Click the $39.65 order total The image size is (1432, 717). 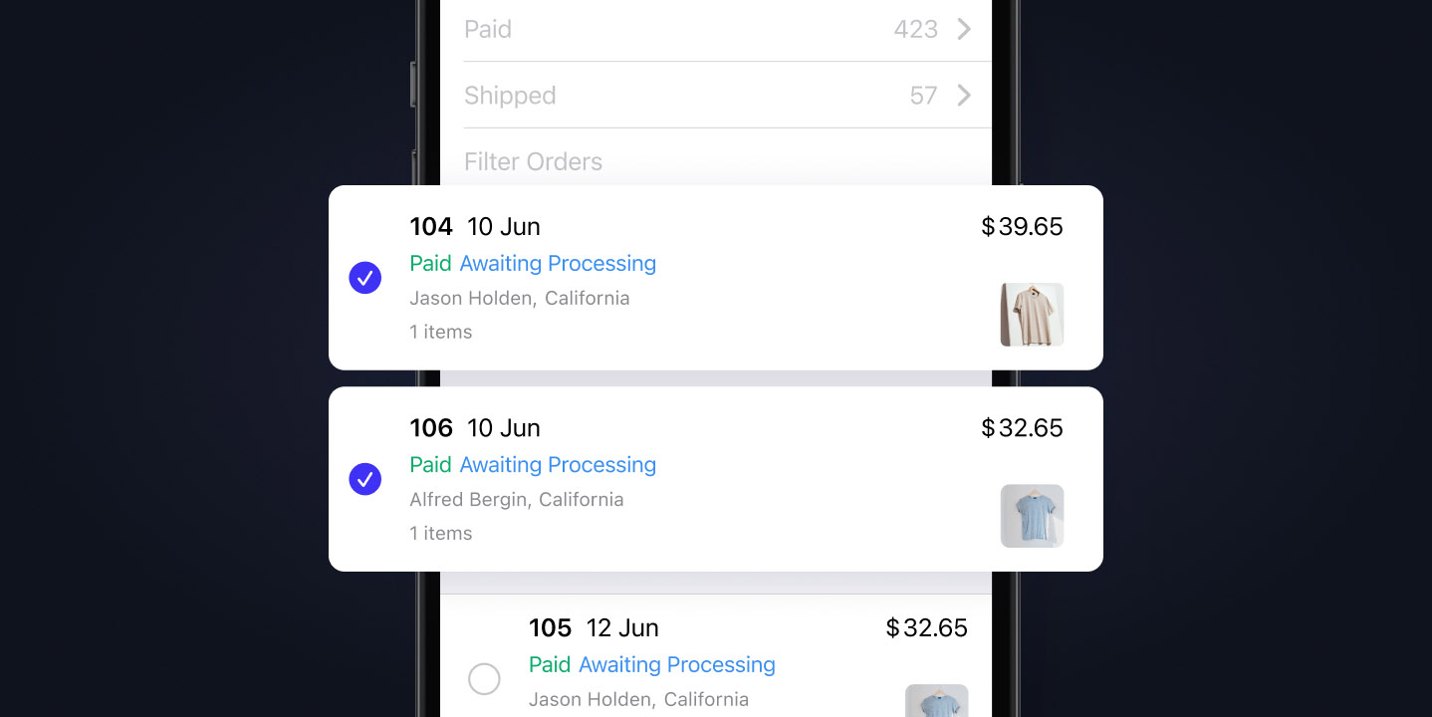(x=1022, y=227)
